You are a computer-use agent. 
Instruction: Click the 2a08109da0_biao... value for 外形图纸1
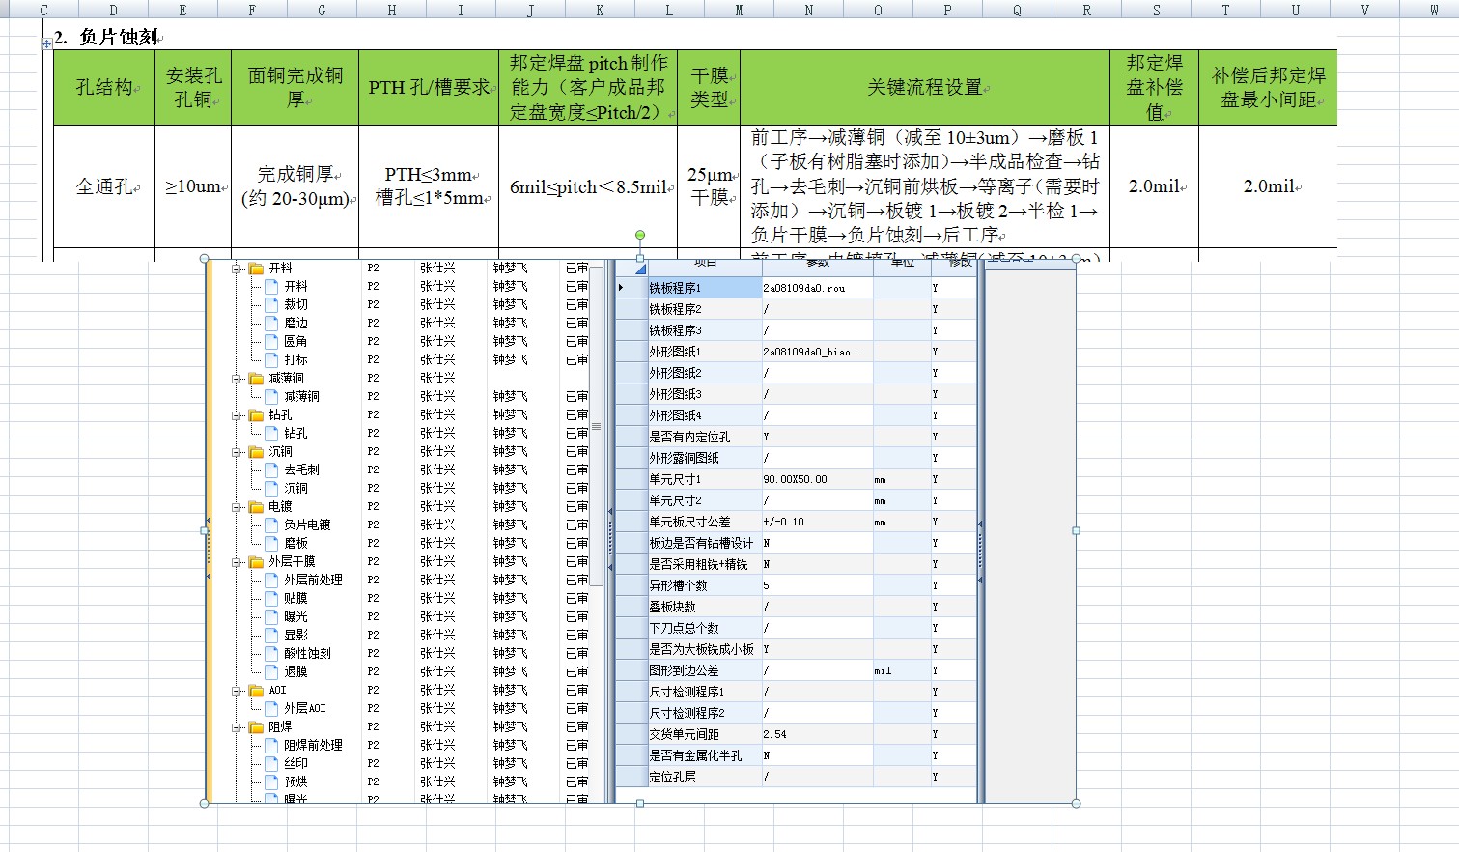[814, 352]
